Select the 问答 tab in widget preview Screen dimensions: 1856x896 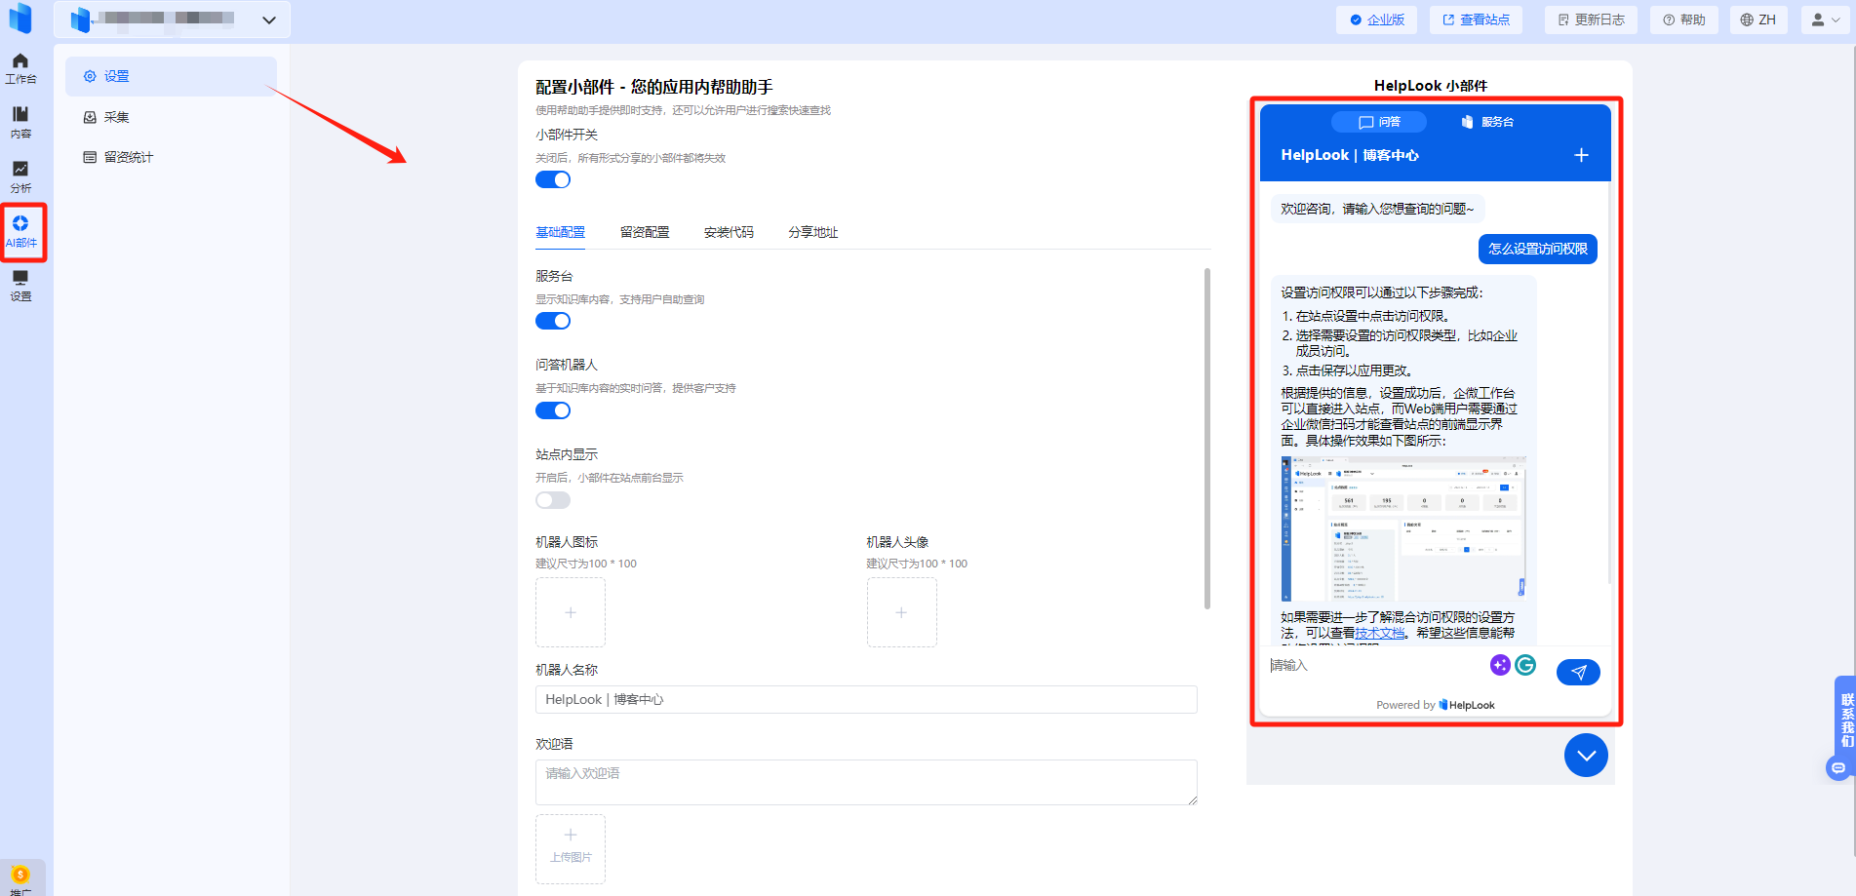coord(1379,122)
